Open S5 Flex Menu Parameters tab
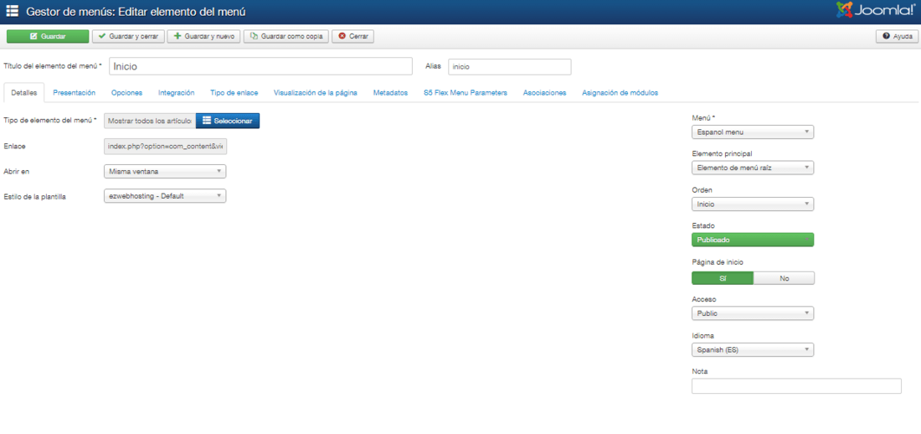The width and height of the screenshot is (921, 434). tap(466, 93)
